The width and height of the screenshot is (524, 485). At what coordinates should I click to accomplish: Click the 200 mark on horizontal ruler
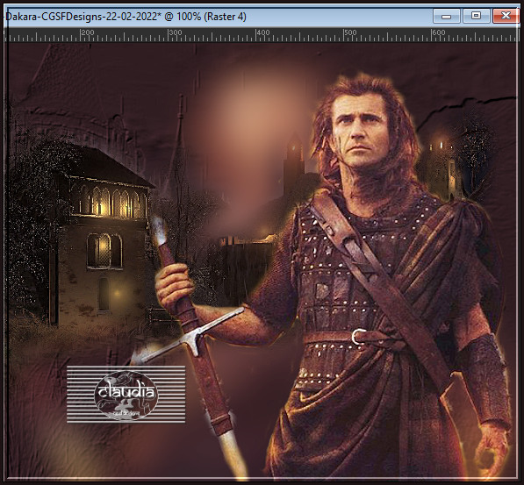pyautogui.click(x=87, y=32)
